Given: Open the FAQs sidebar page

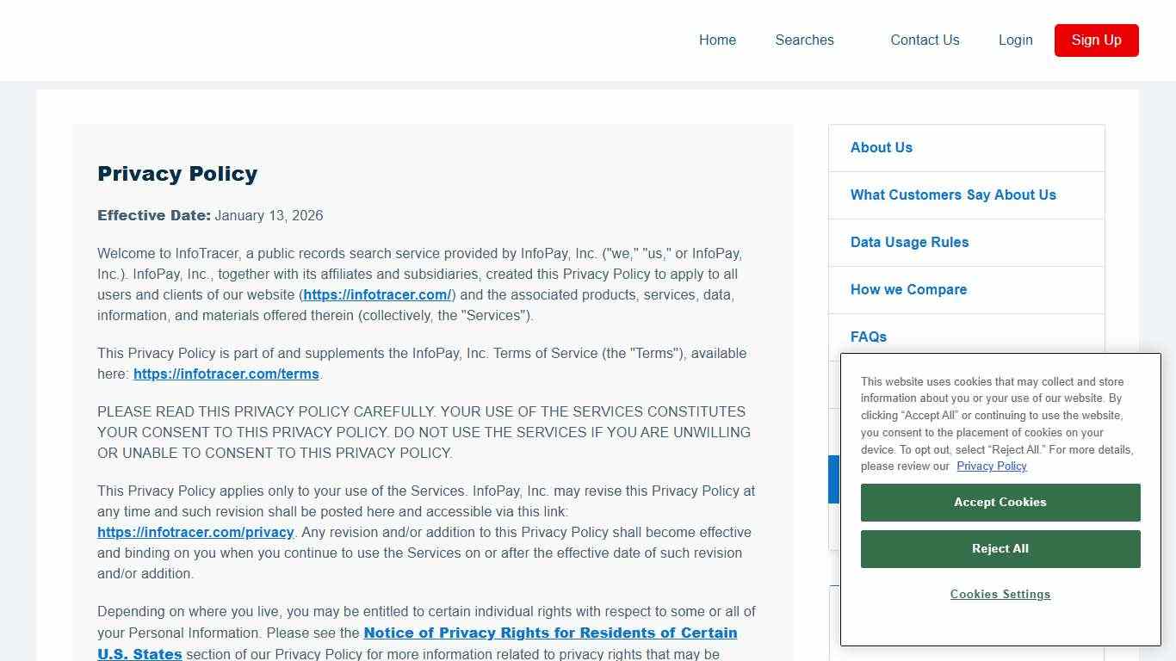Looking at the screenshot, I should pos(868,337).
